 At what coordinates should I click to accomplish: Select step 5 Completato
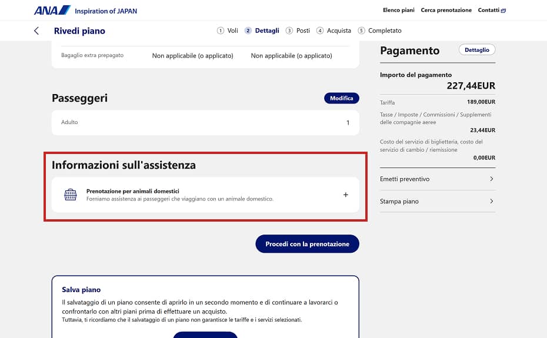379,31
